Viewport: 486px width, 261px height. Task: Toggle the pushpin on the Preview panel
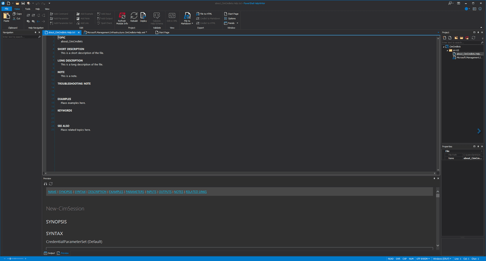434,178
